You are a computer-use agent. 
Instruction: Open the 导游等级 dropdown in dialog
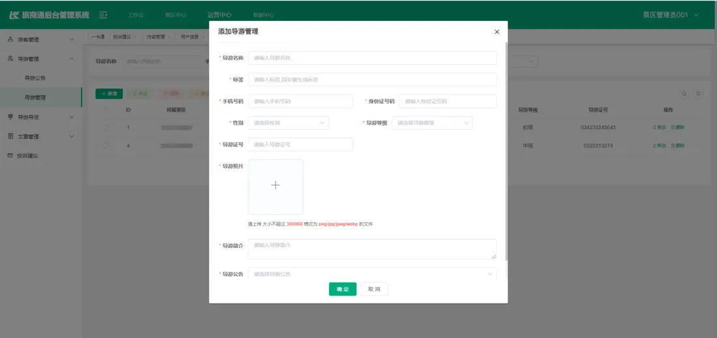click(x=432, y=123)
